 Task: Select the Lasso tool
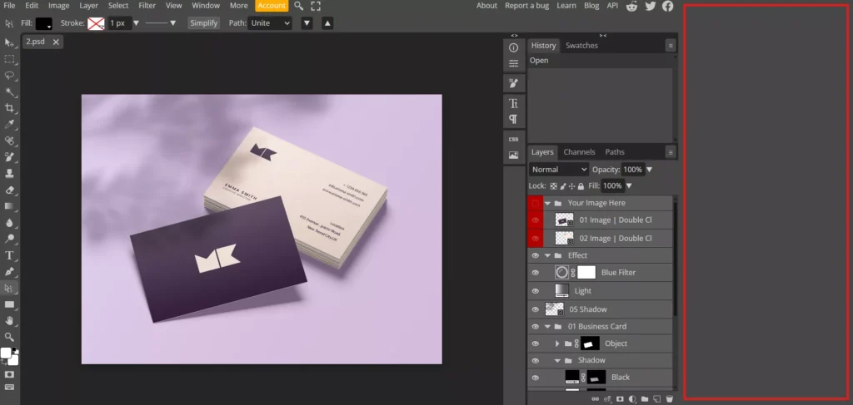click(x=9, y=76)
